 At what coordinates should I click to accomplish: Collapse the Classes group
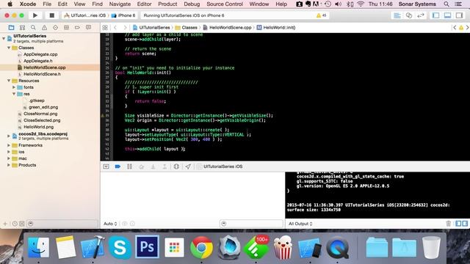tap(9, 48)
